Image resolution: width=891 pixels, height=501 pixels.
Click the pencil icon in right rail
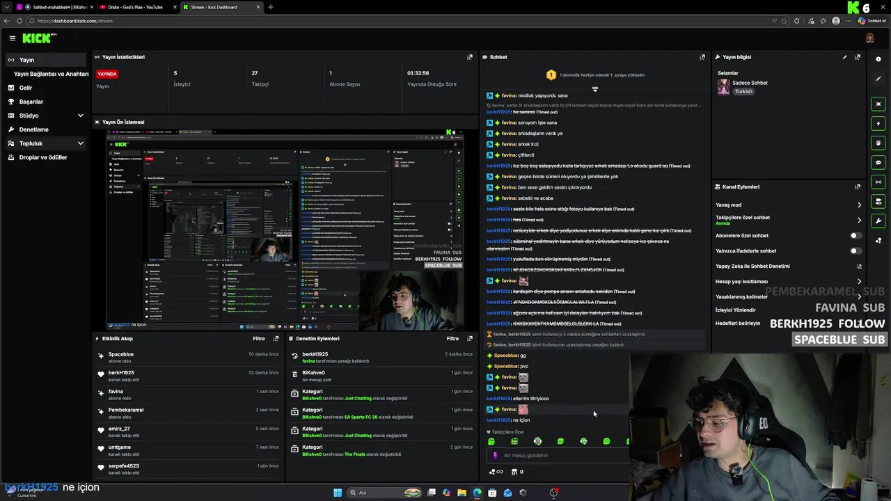point(878,79)
